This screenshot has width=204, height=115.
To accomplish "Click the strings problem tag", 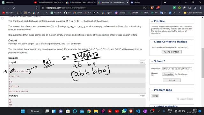I will (155, 96).
